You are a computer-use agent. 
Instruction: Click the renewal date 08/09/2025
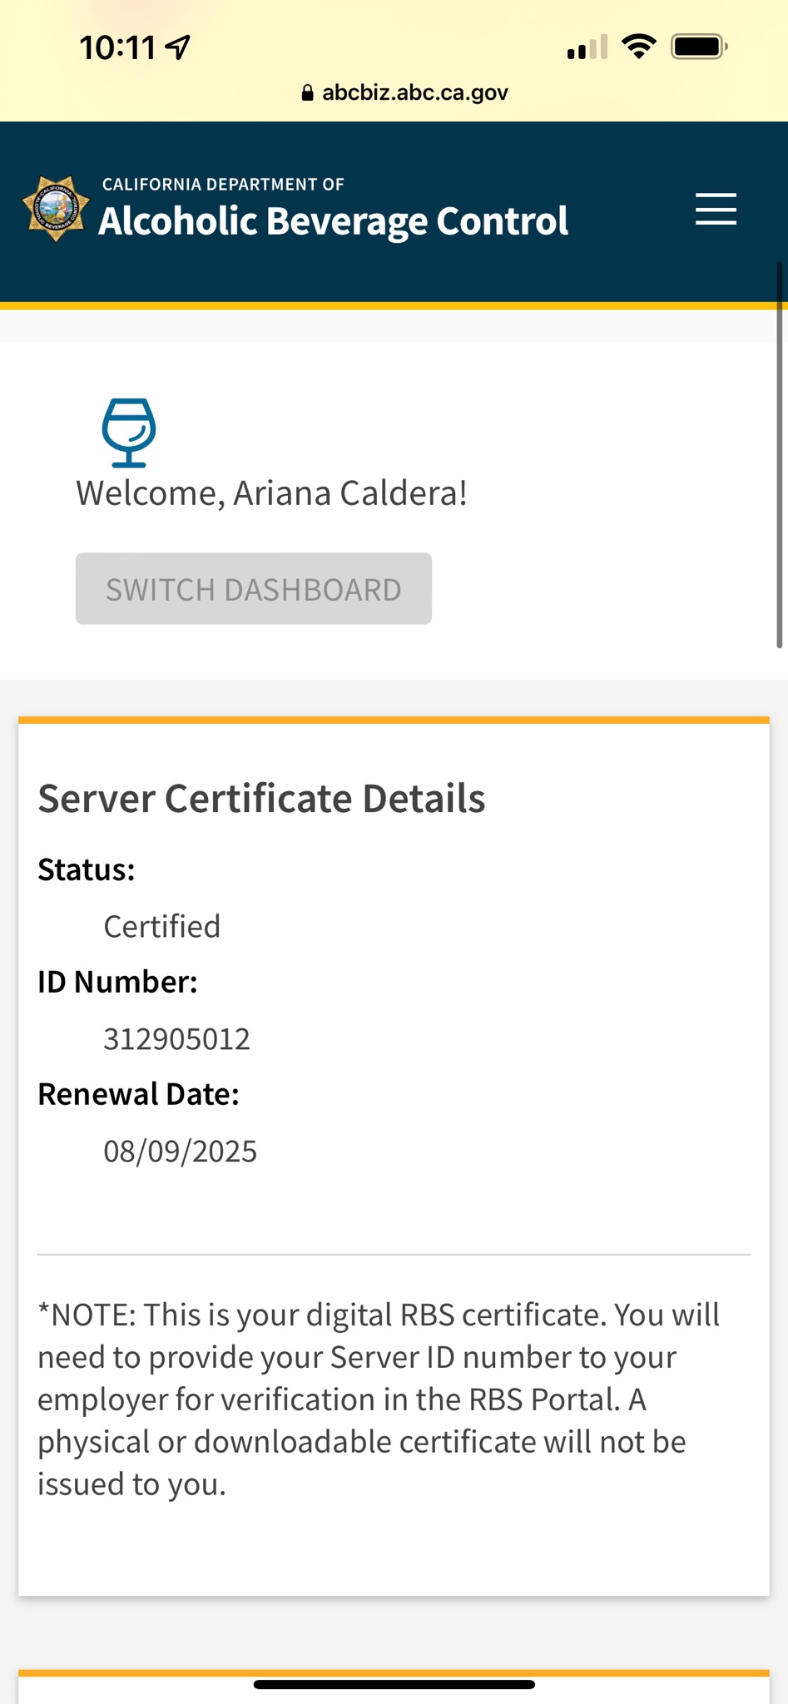click(x=180, y=1152)
